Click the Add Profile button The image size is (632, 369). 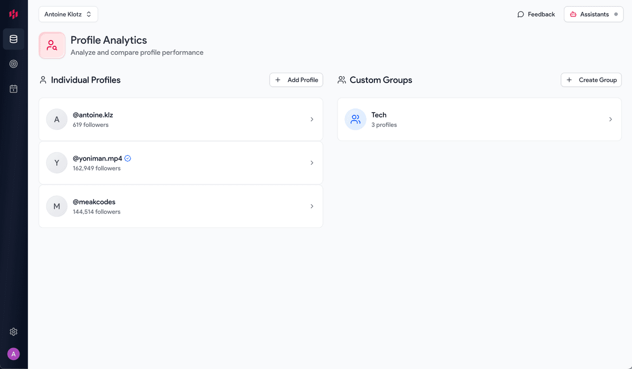coord(296,80)
